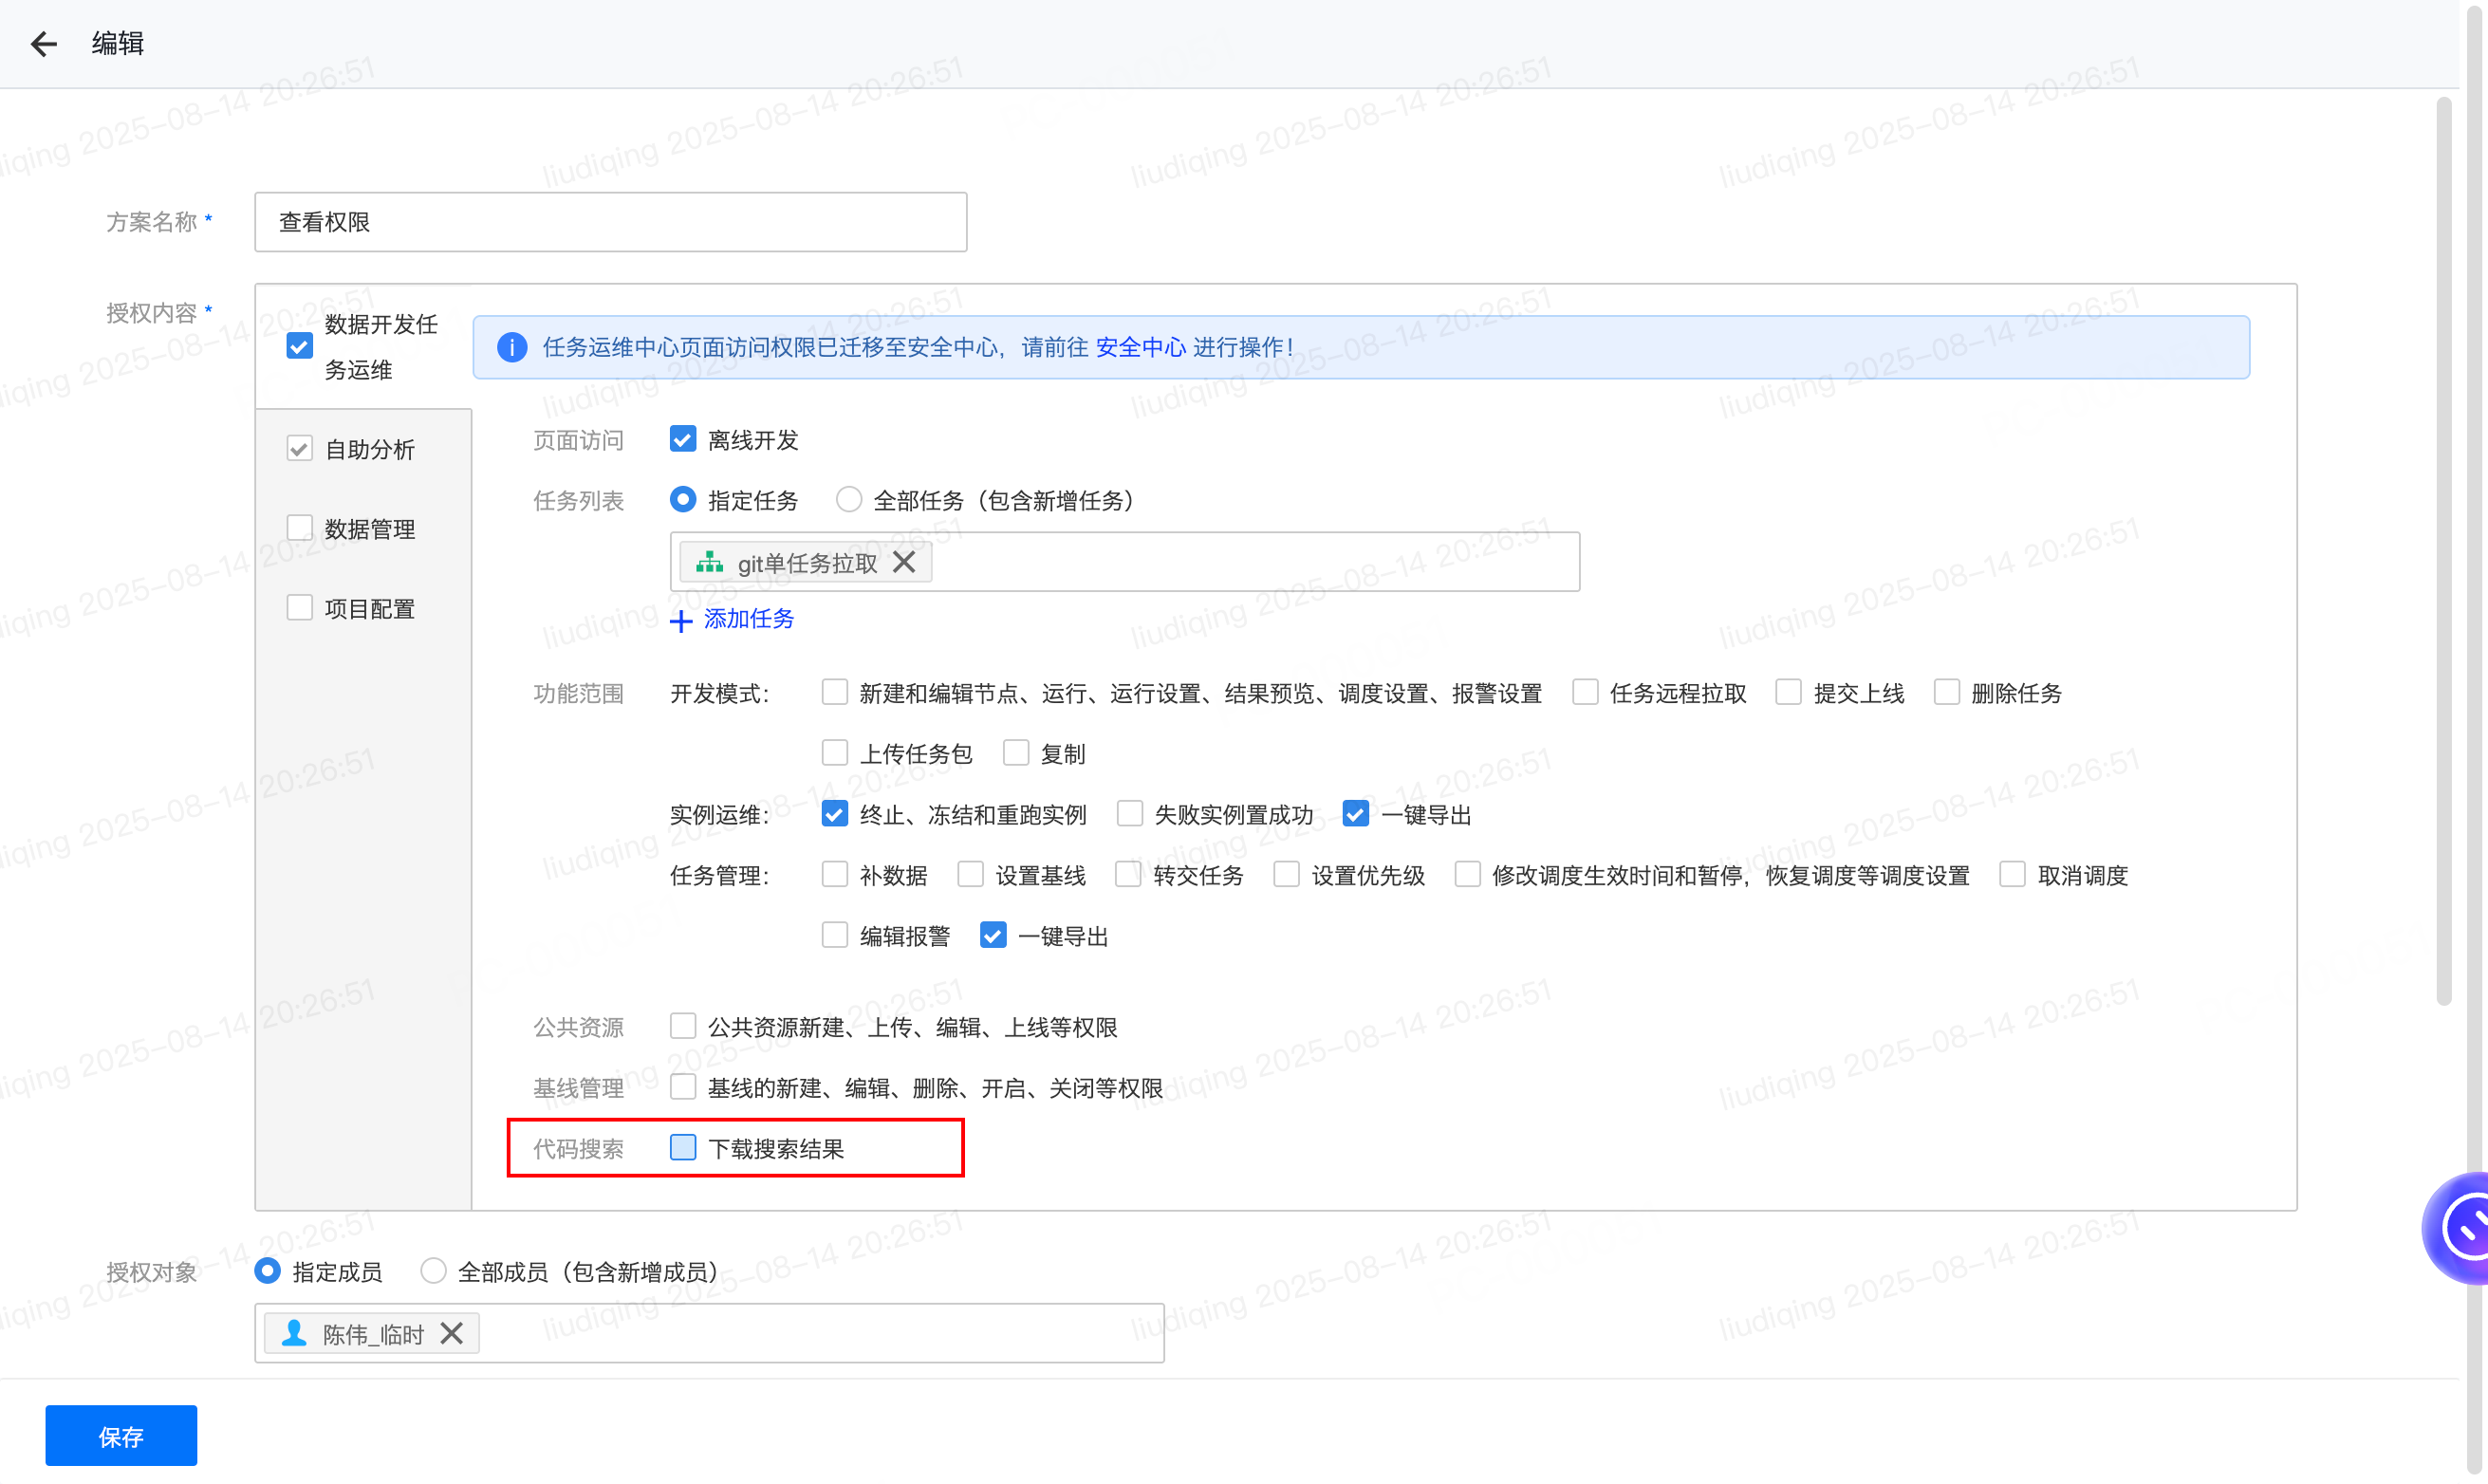Switch to 数据管理 section

pos(369,529)
